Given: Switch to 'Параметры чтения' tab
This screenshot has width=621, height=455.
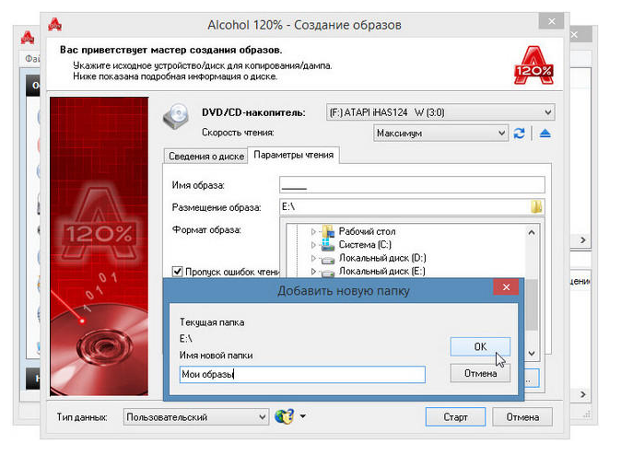Looking at the screenshot, I should click(294, 155).
